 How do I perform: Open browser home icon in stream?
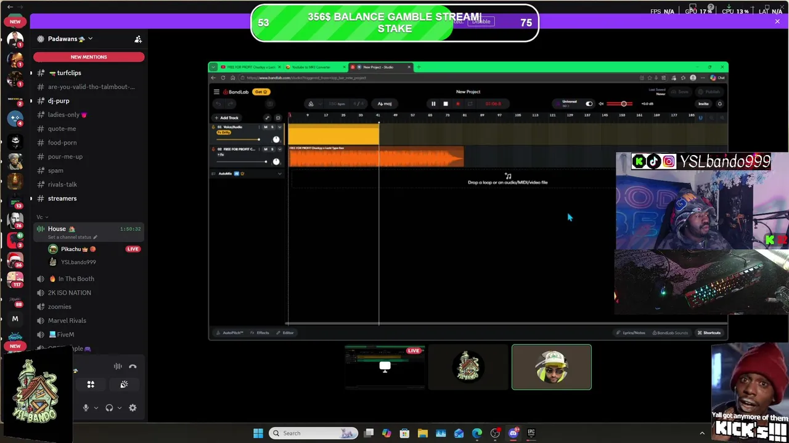[233, 78]
